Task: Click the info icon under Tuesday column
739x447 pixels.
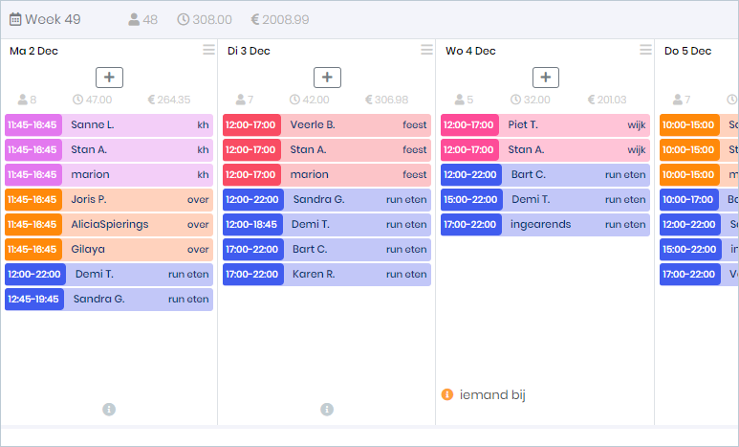Action: [x=327, y=410]
